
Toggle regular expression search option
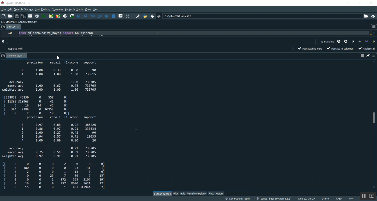click(353, 42)
